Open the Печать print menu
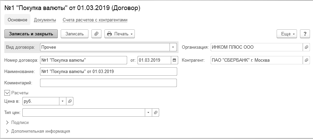 [x=120, y=34]
